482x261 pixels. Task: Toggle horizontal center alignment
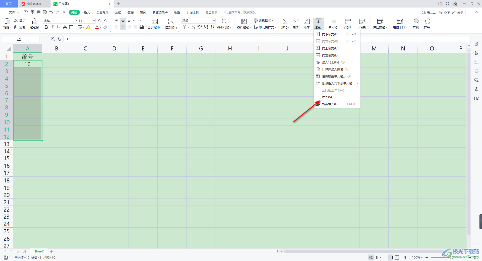tap(123, 27)
